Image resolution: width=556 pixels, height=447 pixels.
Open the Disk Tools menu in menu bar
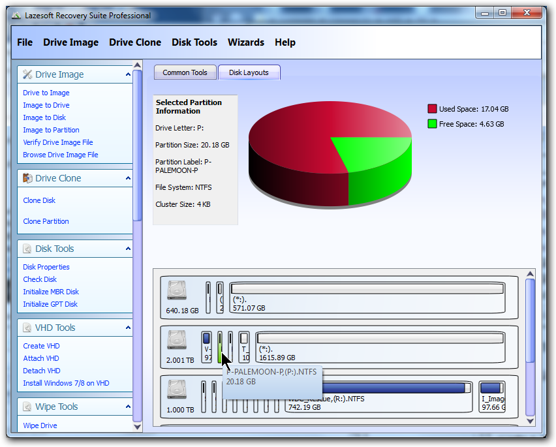click(x=194, y=42)
